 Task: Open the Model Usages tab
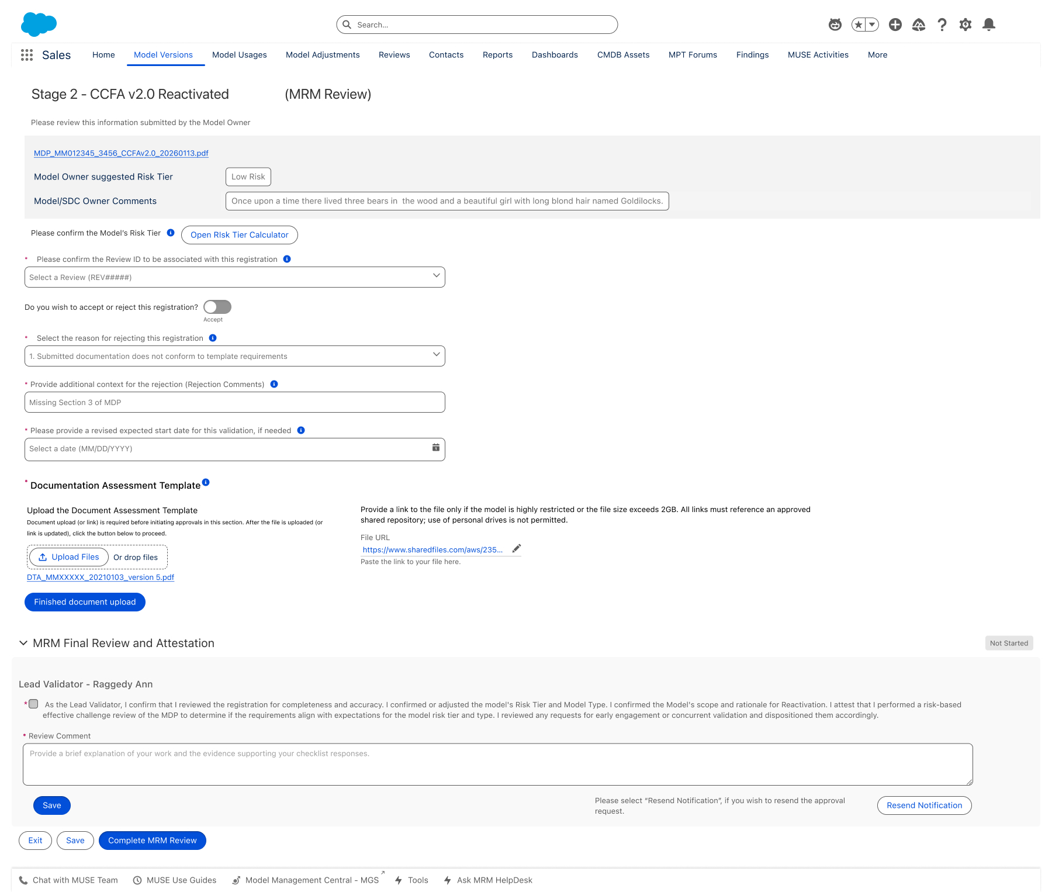tap(240, 55)
